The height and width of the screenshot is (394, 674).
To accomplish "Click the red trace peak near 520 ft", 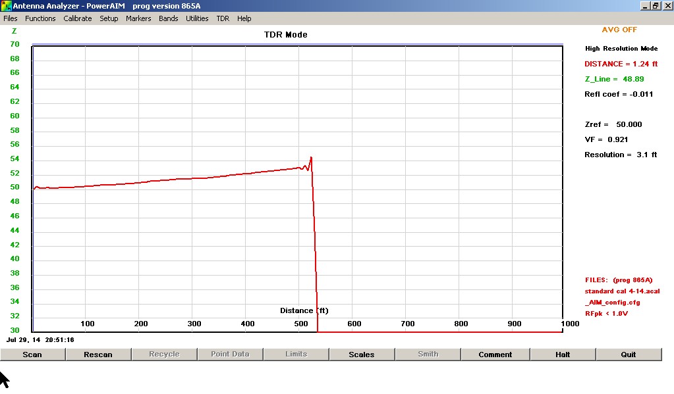I will click(311, 158).
